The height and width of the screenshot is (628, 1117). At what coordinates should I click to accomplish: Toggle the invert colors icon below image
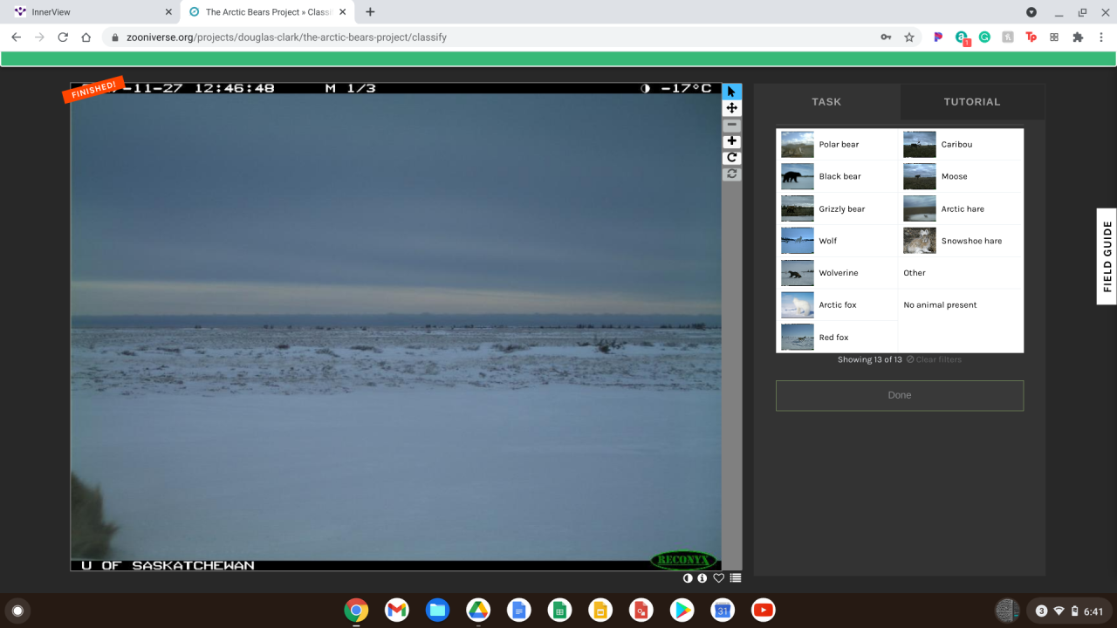click(x=688, y=578)
